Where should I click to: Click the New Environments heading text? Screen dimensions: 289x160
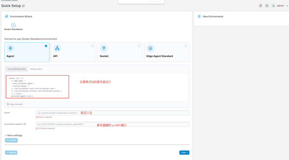point(213,16)
